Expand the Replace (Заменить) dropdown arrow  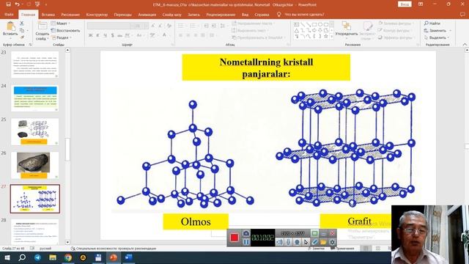click(450, 31)
